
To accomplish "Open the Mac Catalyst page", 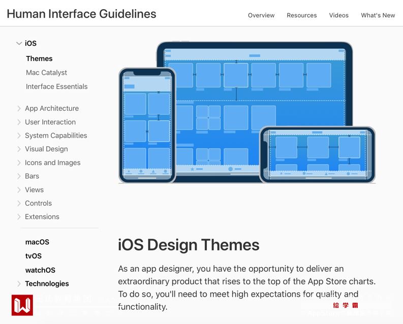I will pyautogui.click(x=47, y=73).
